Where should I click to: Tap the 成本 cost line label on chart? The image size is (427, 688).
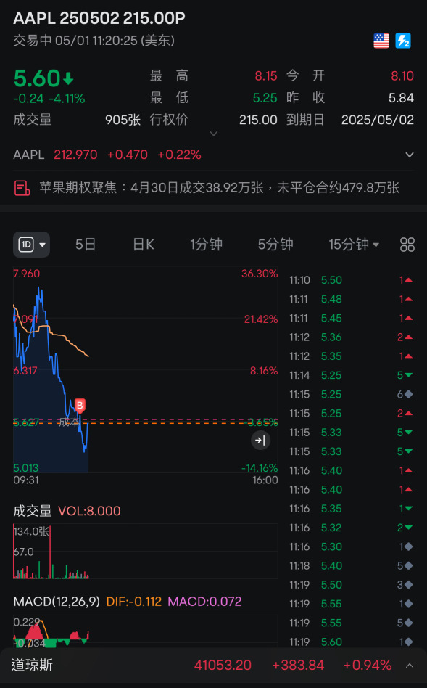click(69, 422)
